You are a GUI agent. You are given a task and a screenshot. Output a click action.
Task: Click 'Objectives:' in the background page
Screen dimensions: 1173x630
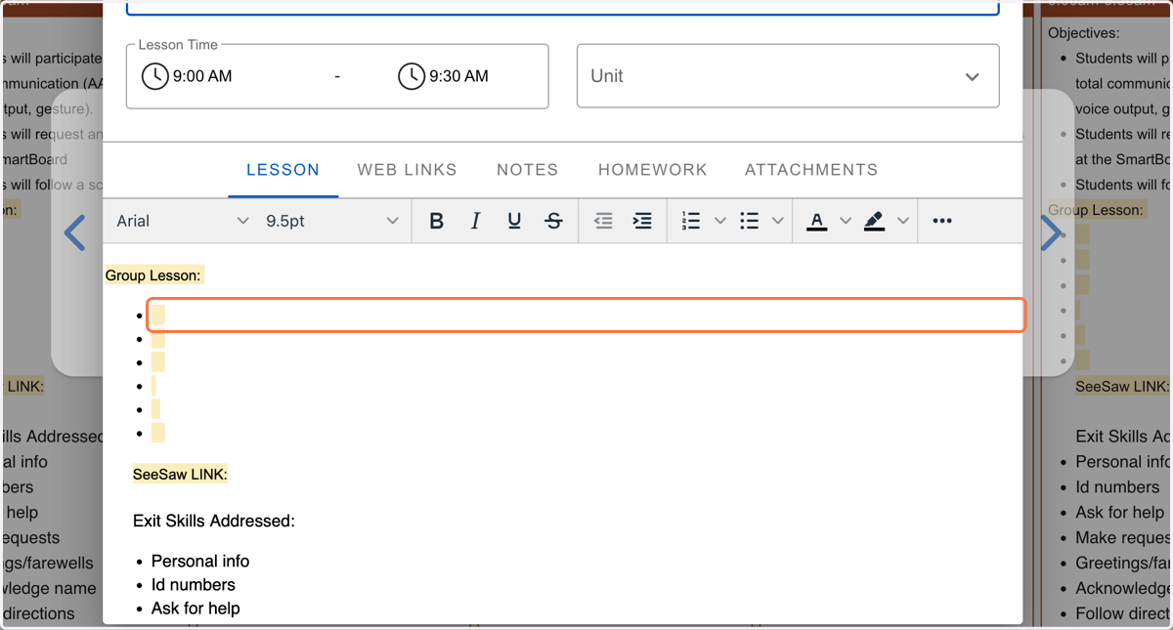click(x=1084, y=33)
